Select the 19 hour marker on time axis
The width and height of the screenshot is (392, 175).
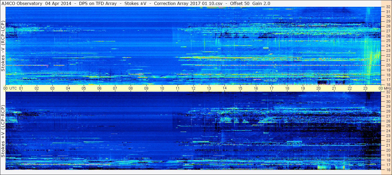[303, 88]
